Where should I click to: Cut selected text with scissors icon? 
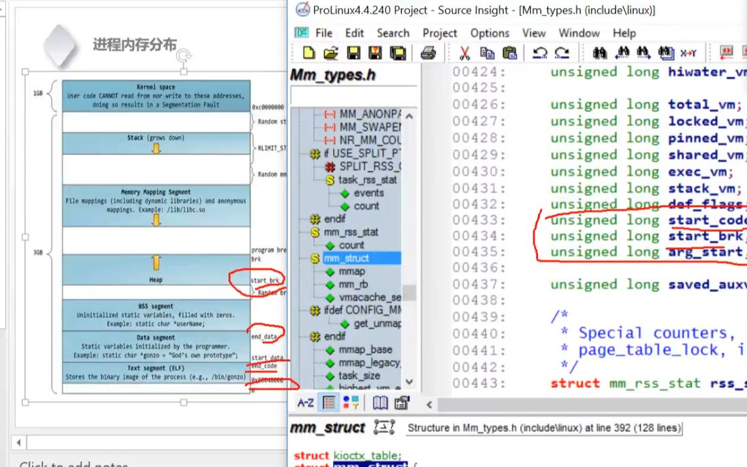point(464,52)
